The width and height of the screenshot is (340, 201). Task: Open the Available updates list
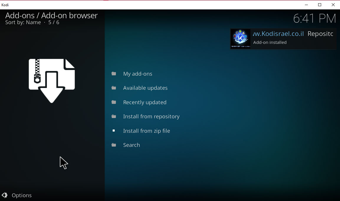tap(145, 88)
